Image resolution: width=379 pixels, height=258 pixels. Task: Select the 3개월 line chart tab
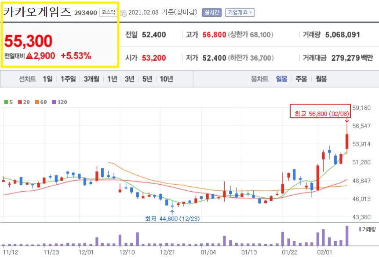point(91,79)
